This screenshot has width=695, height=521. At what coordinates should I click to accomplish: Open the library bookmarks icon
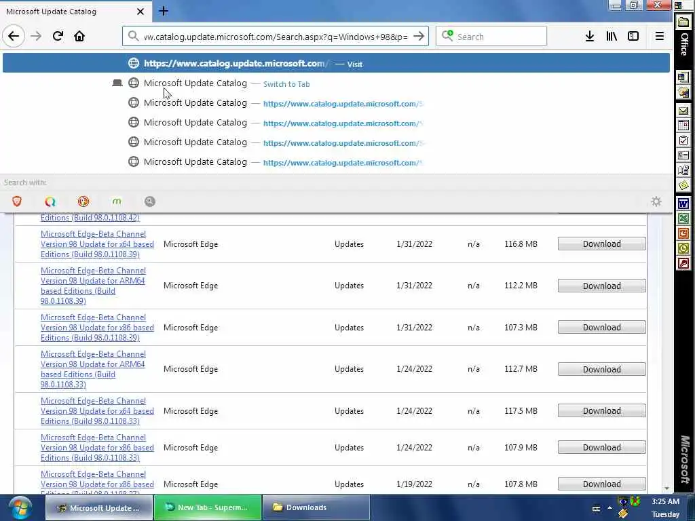coord(612,37)
